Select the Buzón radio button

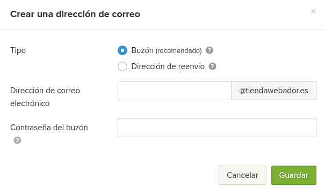click(x=122, y=50)
